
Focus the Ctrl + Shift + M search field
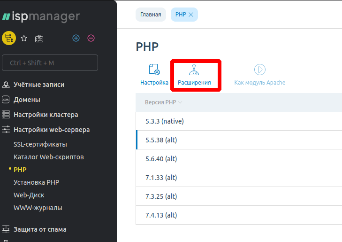(x=50, y=63)
